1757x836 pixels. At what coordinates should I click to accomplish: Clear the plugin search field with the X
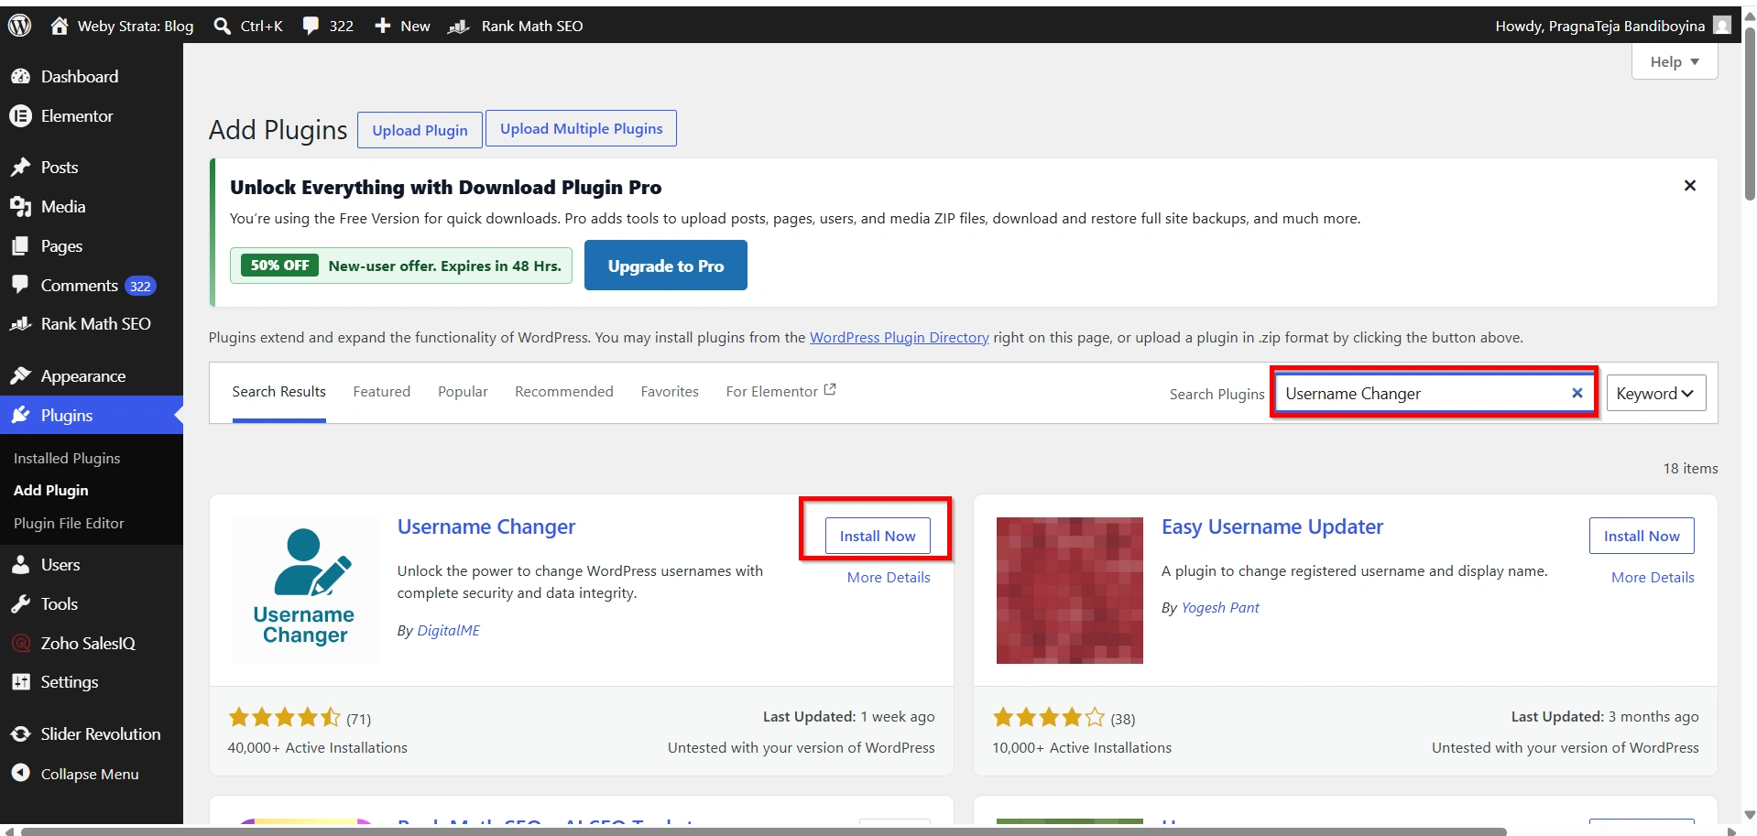(1577, 393)
